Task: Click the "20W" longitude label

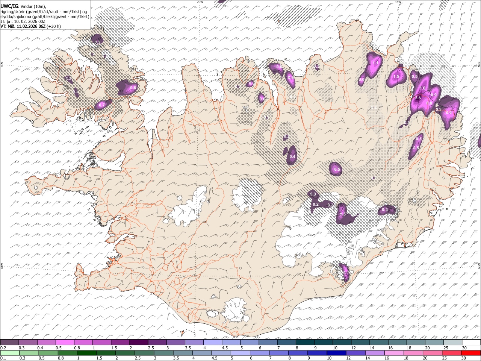Action: (200, 2)
